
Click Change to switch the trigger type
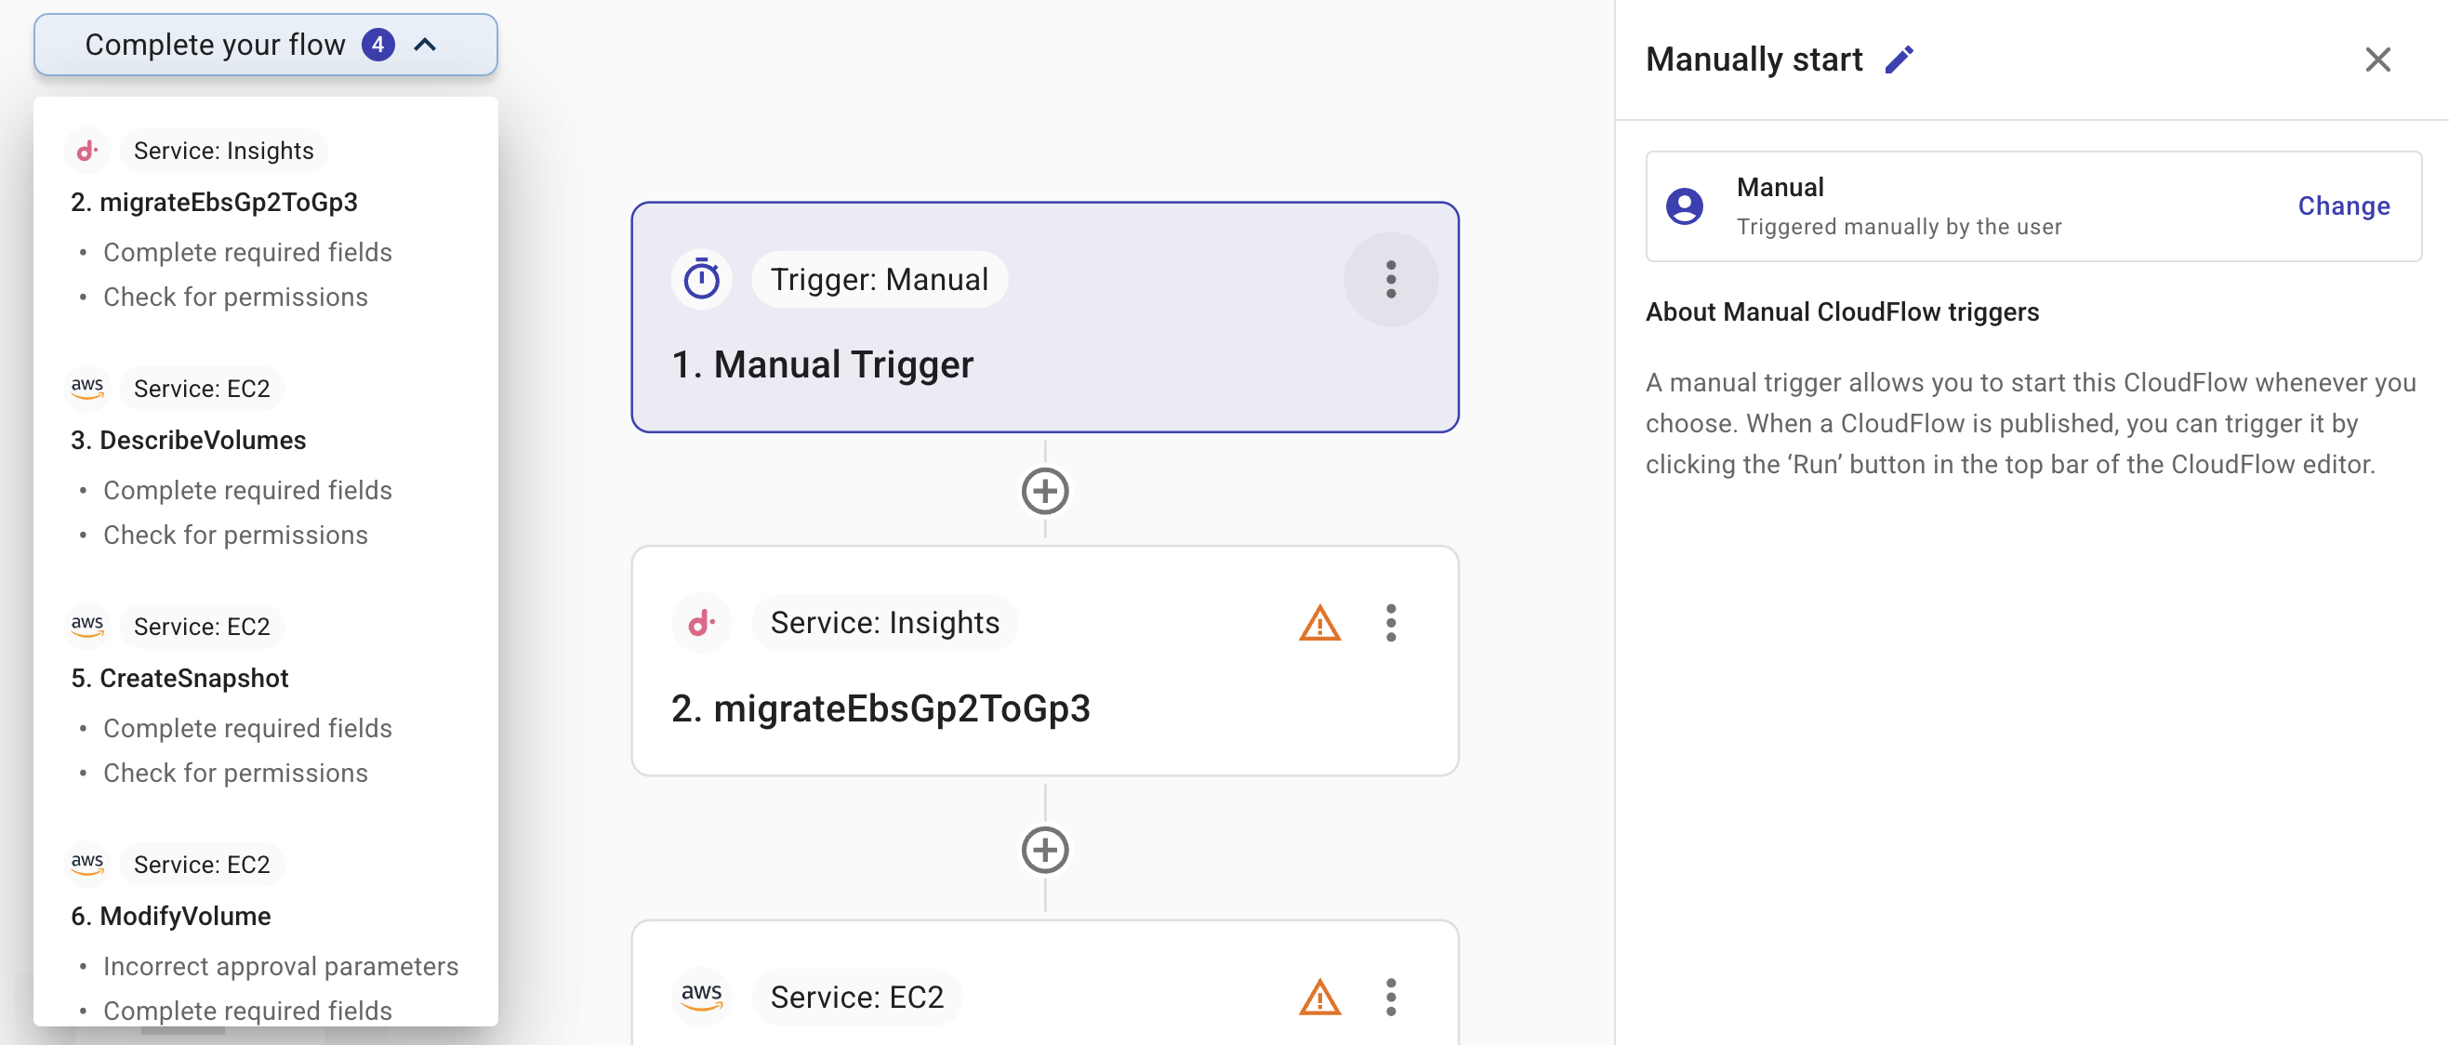click(x=2342, y=205)
